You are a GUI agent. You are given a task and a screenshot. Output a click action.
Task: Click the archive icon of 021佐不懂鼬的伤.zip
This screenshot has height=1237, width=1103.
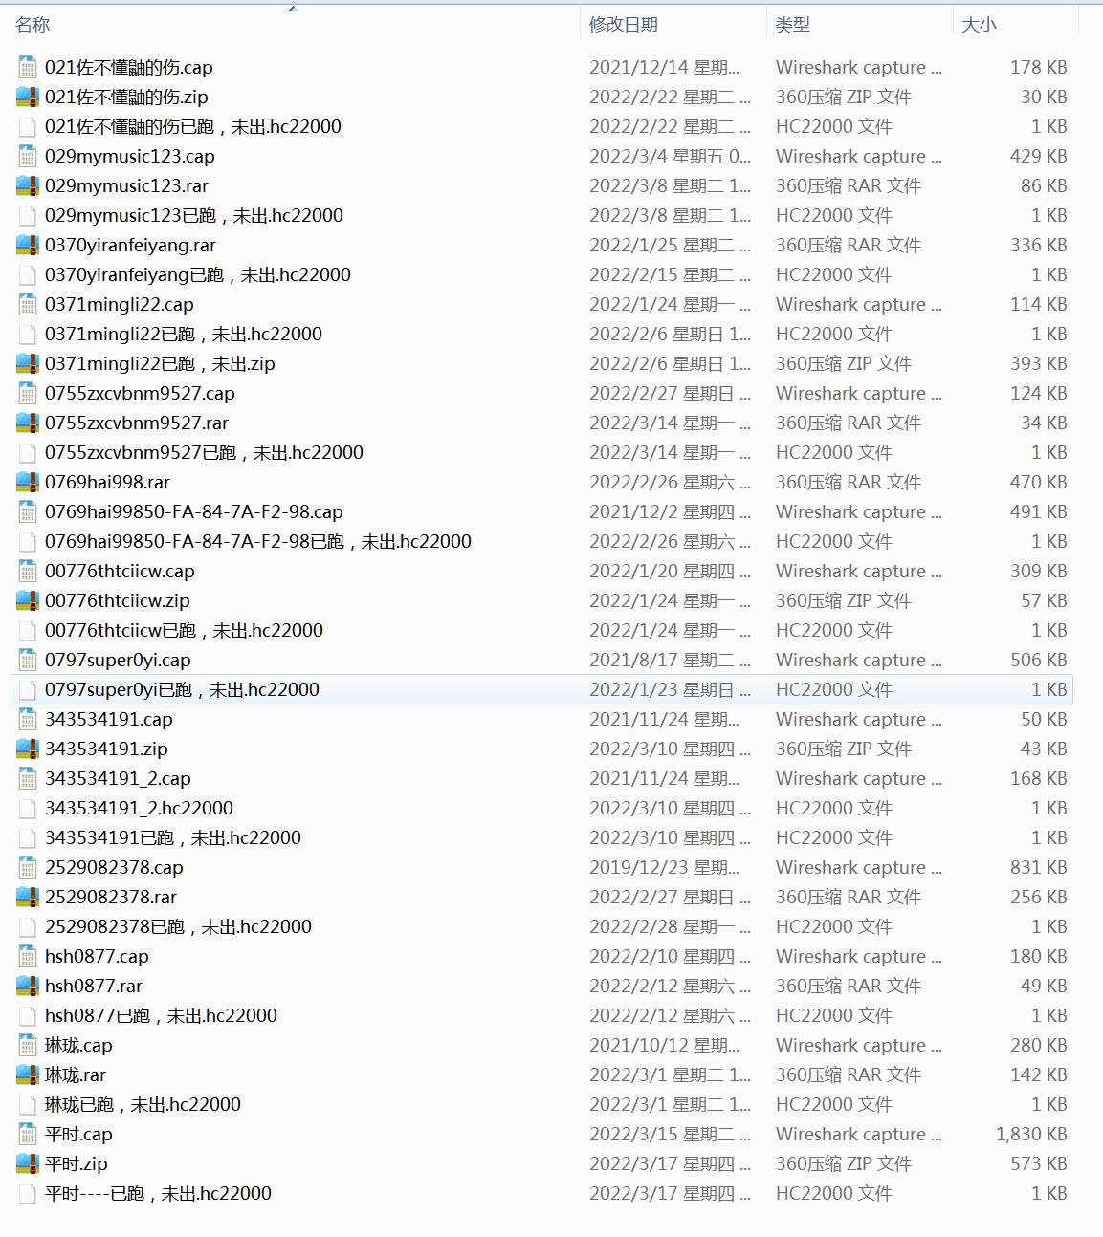[x=28, y=97]
